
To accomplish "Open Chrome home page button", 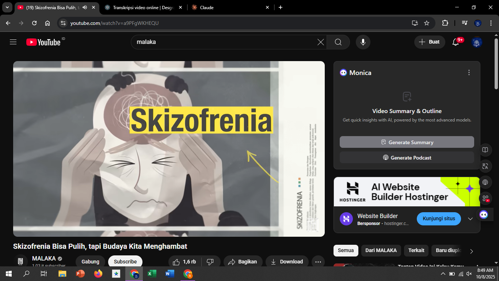I will coord(47,23).
